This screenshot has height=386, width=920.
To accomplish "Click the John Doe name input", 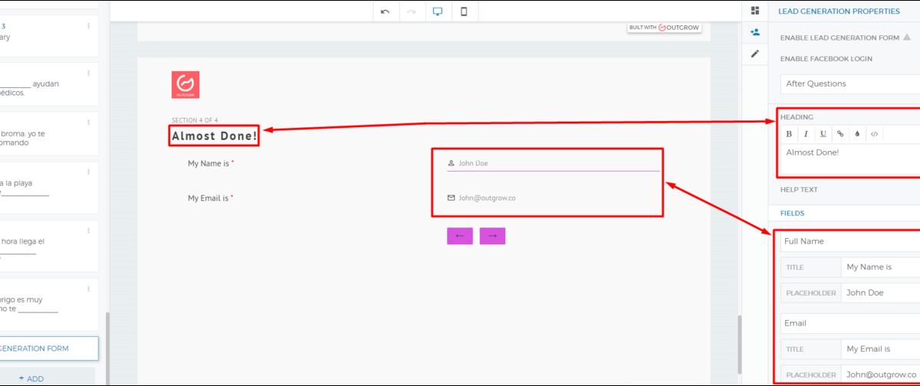I will (552, 163).
